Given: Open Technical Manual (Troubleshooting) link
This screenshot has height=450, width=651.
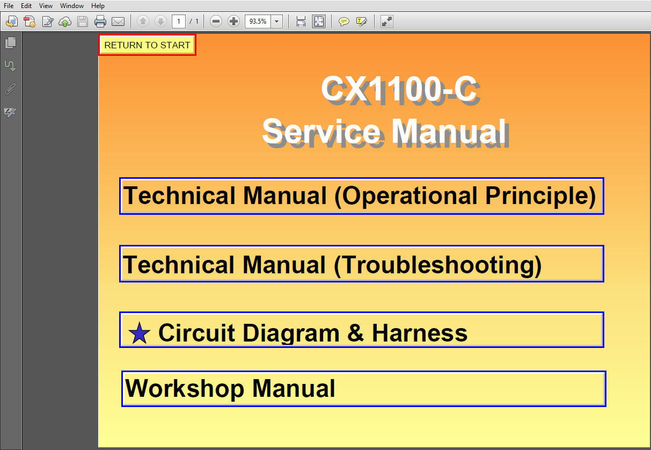Looking at the screenshot, I should click(x=362, y=264).
